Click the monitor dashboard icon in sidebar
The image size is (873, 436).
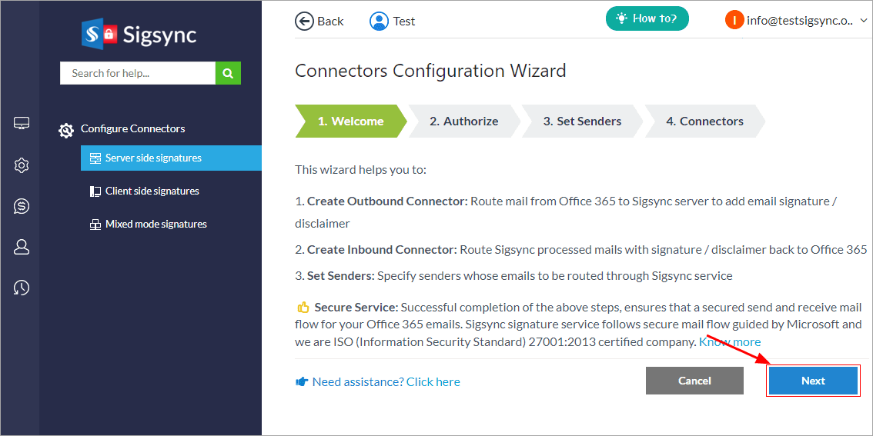[22, 124]
